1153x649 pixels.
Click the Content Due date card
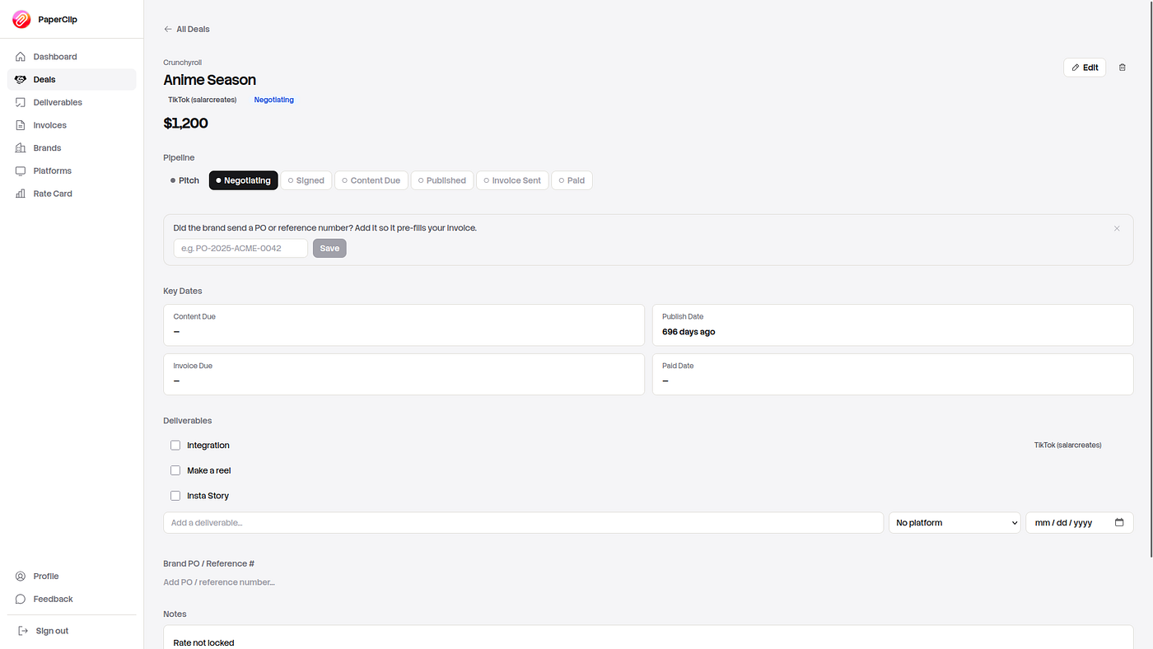pos(404,324)
